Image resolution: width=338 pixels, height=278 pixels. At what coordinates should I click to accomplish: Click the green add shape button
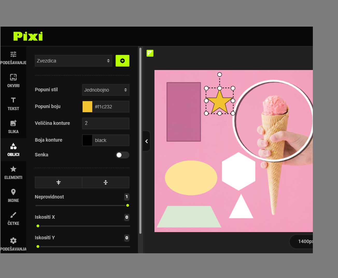click(x=122, y=61)
